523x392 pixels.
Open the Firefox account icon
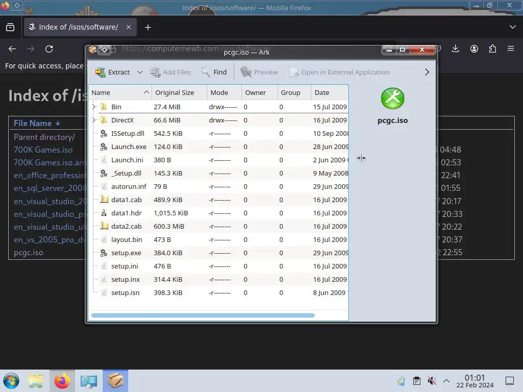click(474, 48)
